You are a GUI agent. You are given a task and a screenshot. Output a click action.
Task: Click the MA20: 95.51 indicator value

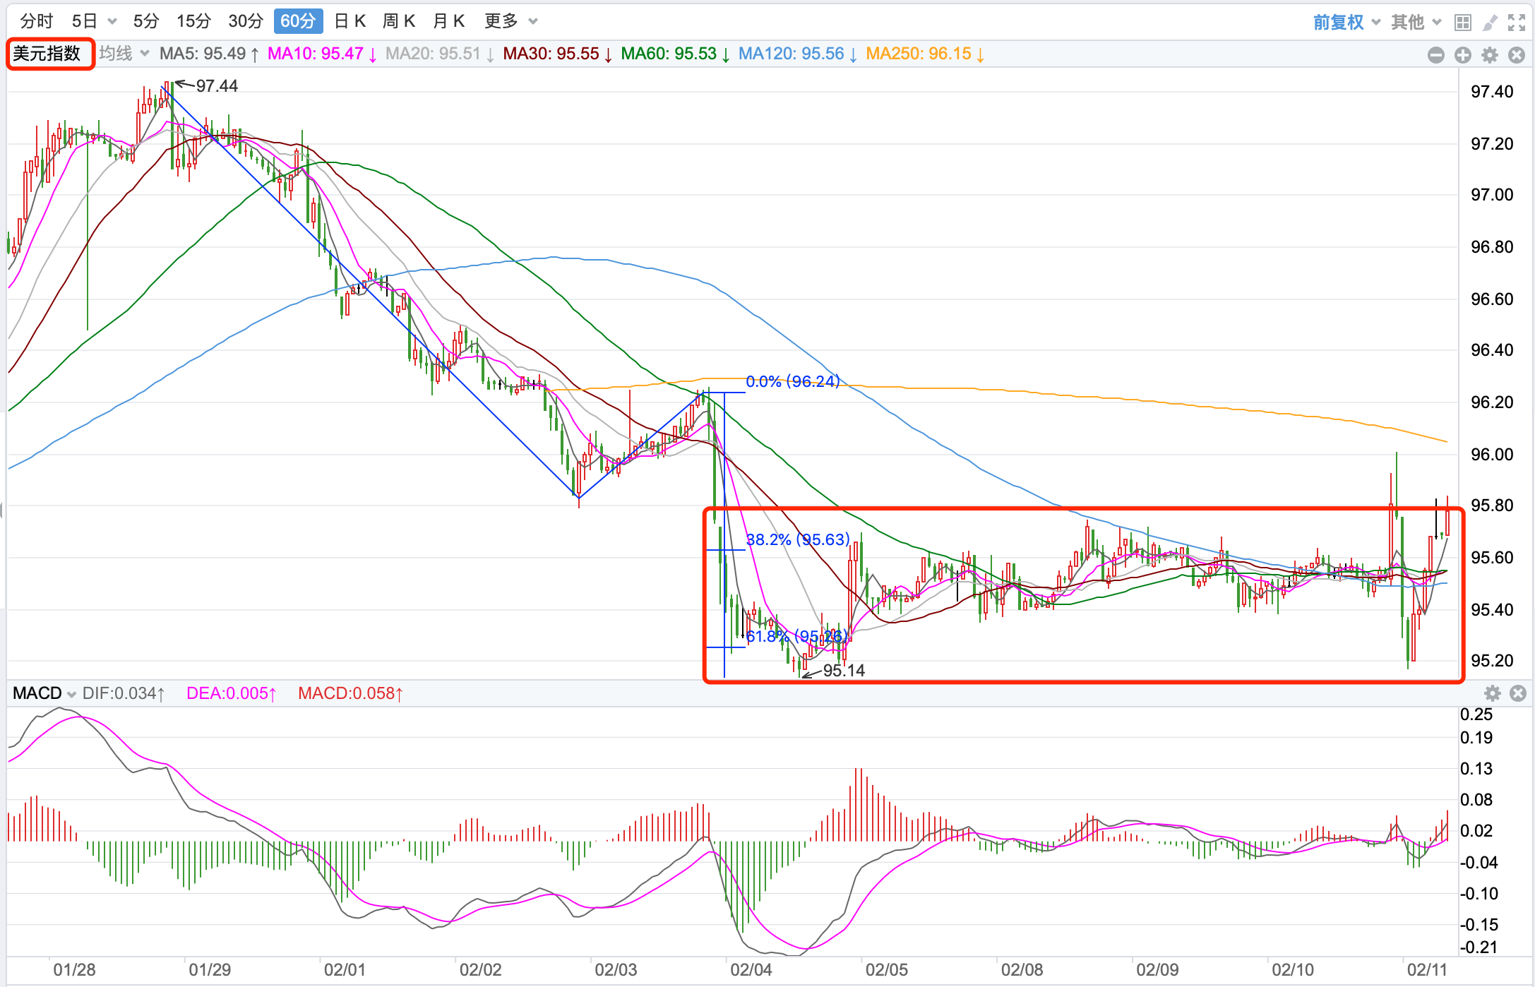[440, 54]
